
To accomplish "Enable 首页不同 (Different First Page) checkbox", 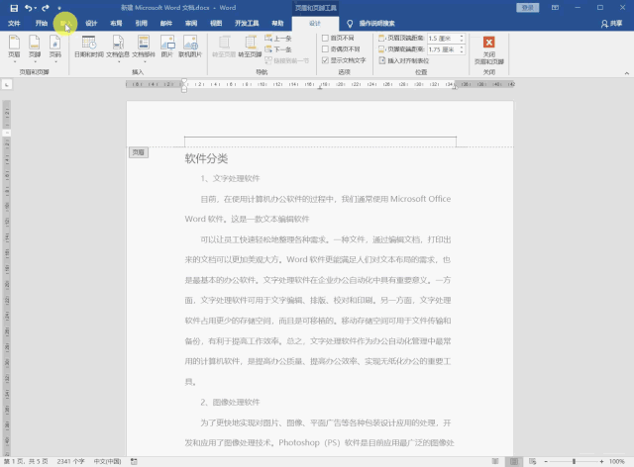I will point(325,38).
